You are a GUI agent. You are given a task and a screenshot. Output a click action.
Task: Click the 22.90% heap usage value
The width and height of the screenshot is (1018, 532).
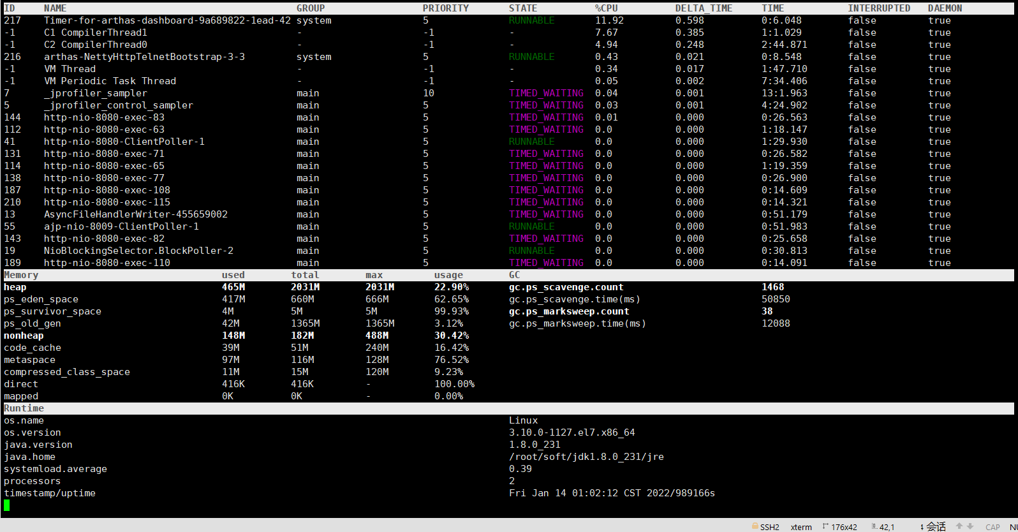(x=452, y=287)
